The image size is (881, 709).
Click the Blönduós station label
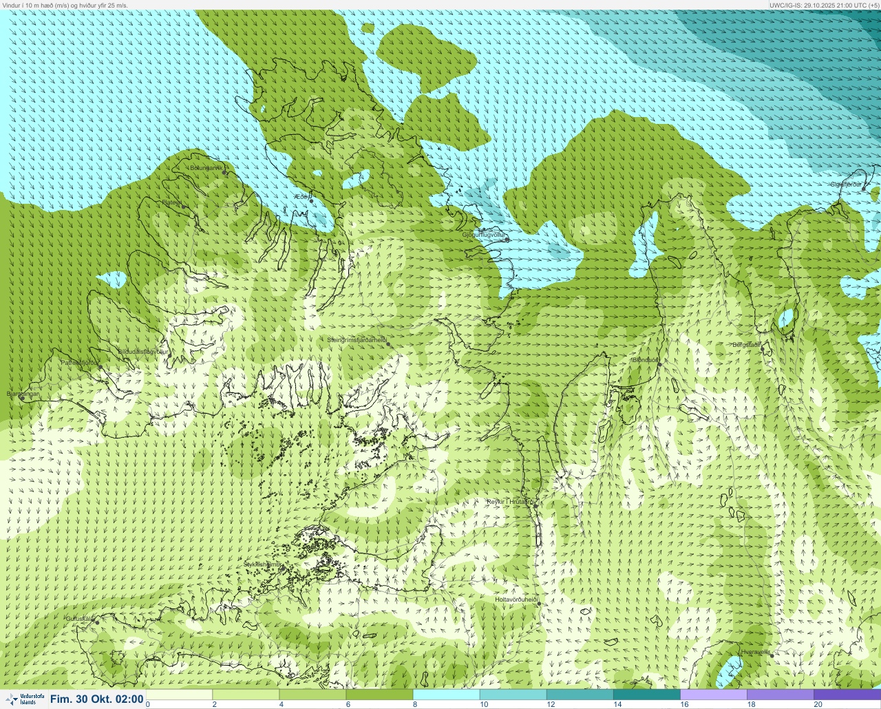645,360
